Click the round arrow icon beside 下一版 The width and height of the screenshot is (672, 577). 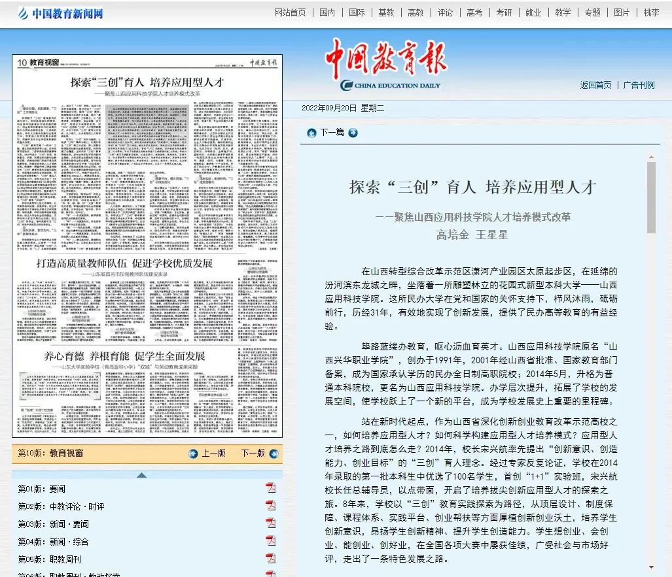point(273,453)
